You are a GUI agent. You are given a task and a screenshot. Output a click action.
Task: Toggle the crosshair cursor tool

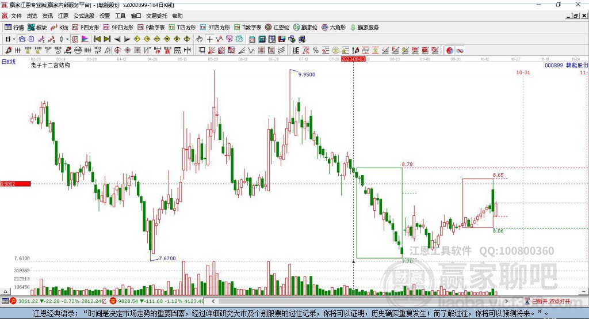pyautogui.click(x=209, y=39)
